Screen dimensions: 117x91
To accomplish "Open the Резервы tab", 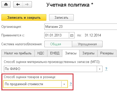I will coord(107,53).
